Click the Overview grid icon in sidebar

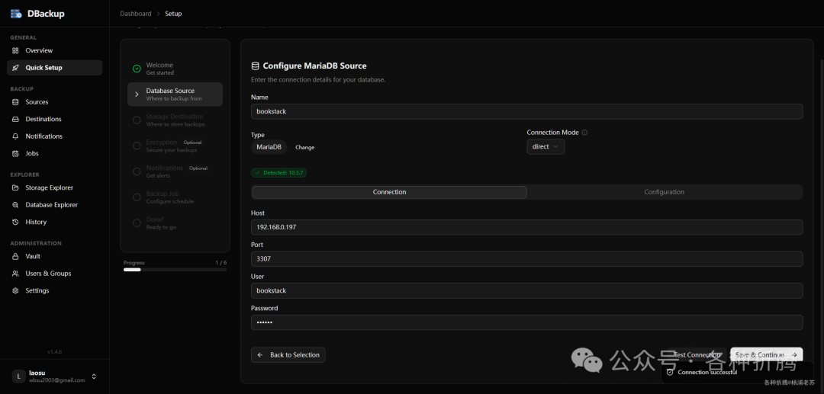(x=15, y=50)
